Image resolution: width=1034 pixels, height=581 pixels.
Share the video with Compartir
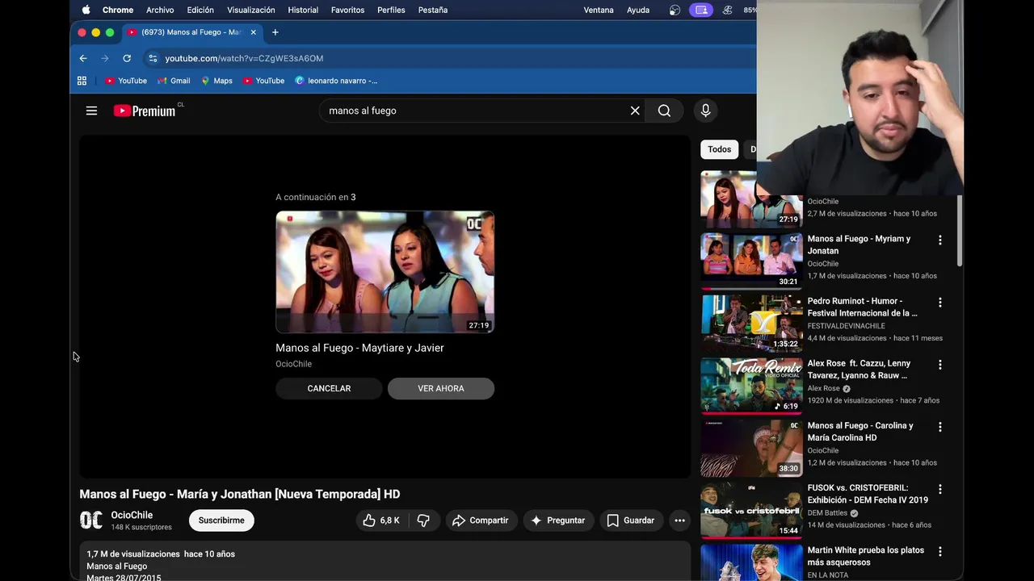click(x=480, y=520)
